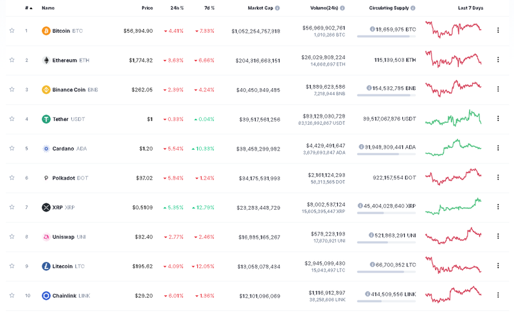Image resolution: width=514 pixels, height=312 pixels.
Task: Click info icon beside Bitcoin supply
Action: [x=372, y=29]
